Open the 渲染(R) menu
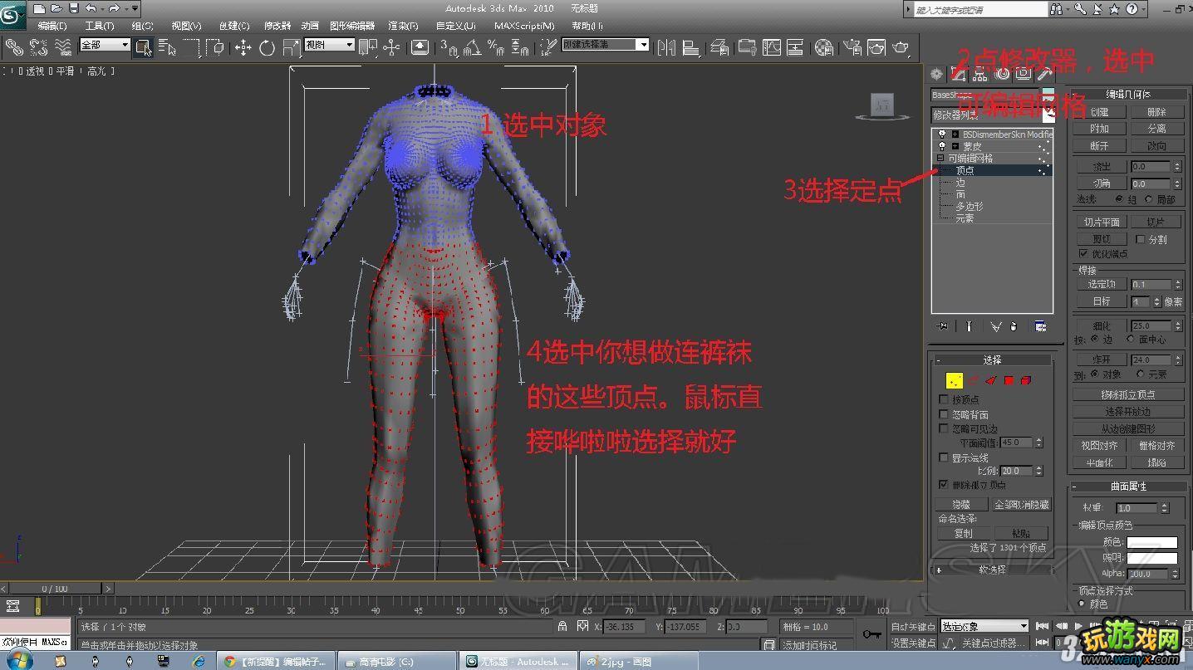Screen dimensions: 1193x670 point(403,26)
